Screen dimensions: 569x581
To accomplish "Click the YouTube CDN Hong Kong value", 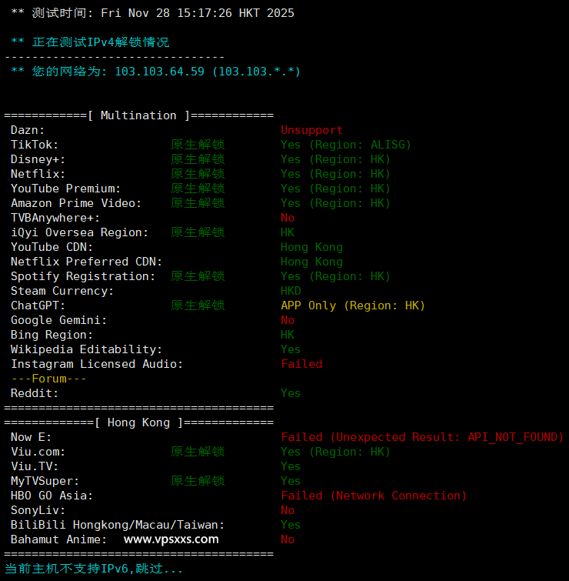I will pos(311,247).
